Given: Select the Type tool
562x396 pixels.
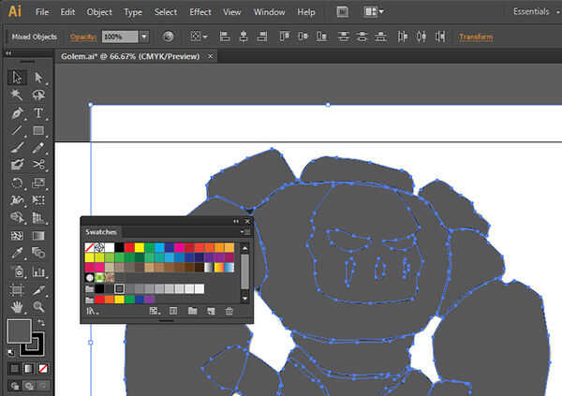Looking at the screenshot, I should pos(38,113).
